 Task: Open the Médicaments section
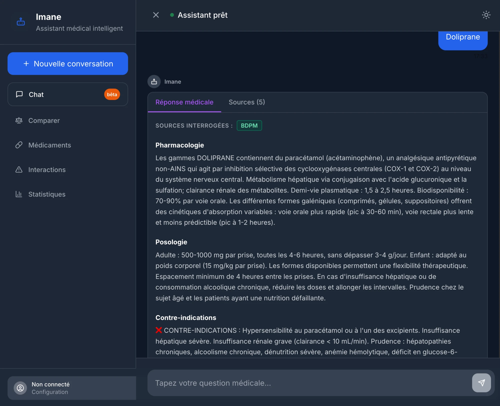click(x=68, y=145)
